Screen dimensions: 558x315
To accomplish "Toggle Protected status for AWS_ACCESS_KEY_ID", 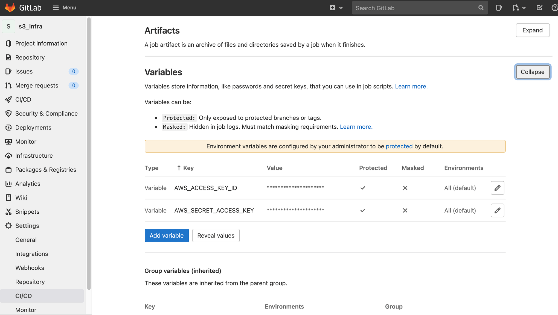I will 498,187.
